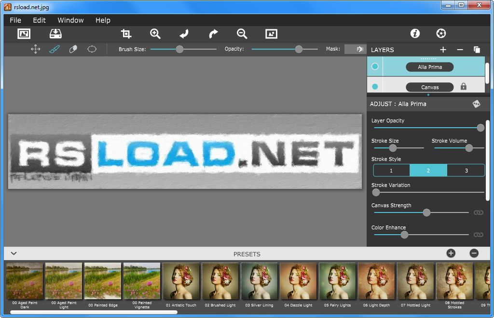Open the Help menu

[x=103, y=20]
